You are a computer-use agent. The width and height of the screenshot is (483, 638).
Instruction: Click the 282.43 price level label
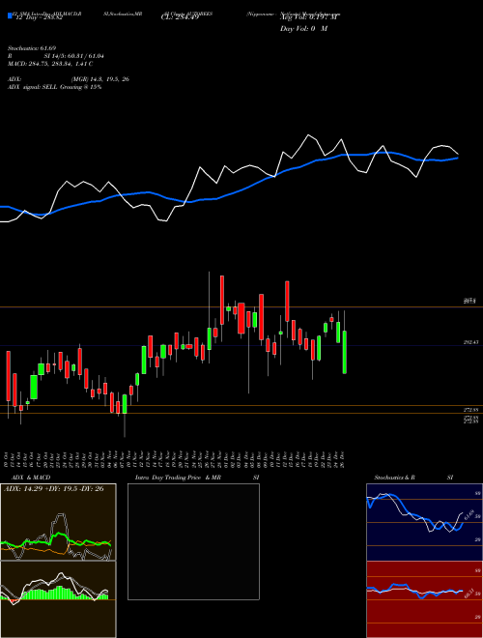(470, 343)
